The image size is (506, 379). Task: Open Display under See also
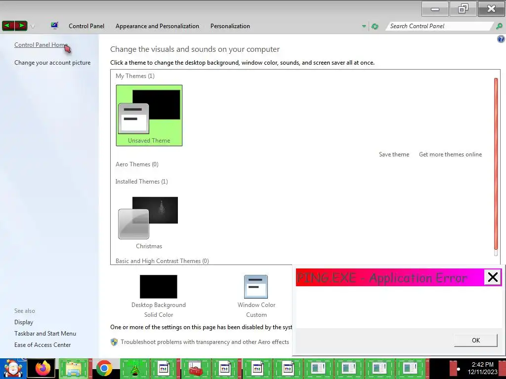tap(24, 322)
